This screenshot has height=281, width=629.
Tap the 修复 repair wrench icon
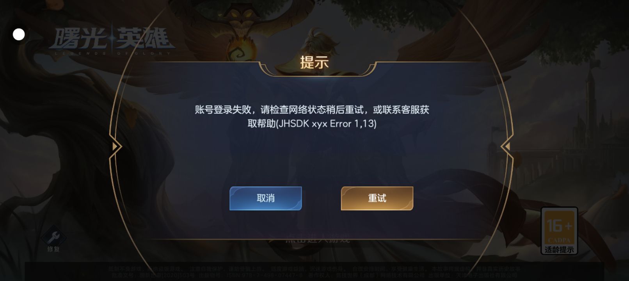click(53, 237)
